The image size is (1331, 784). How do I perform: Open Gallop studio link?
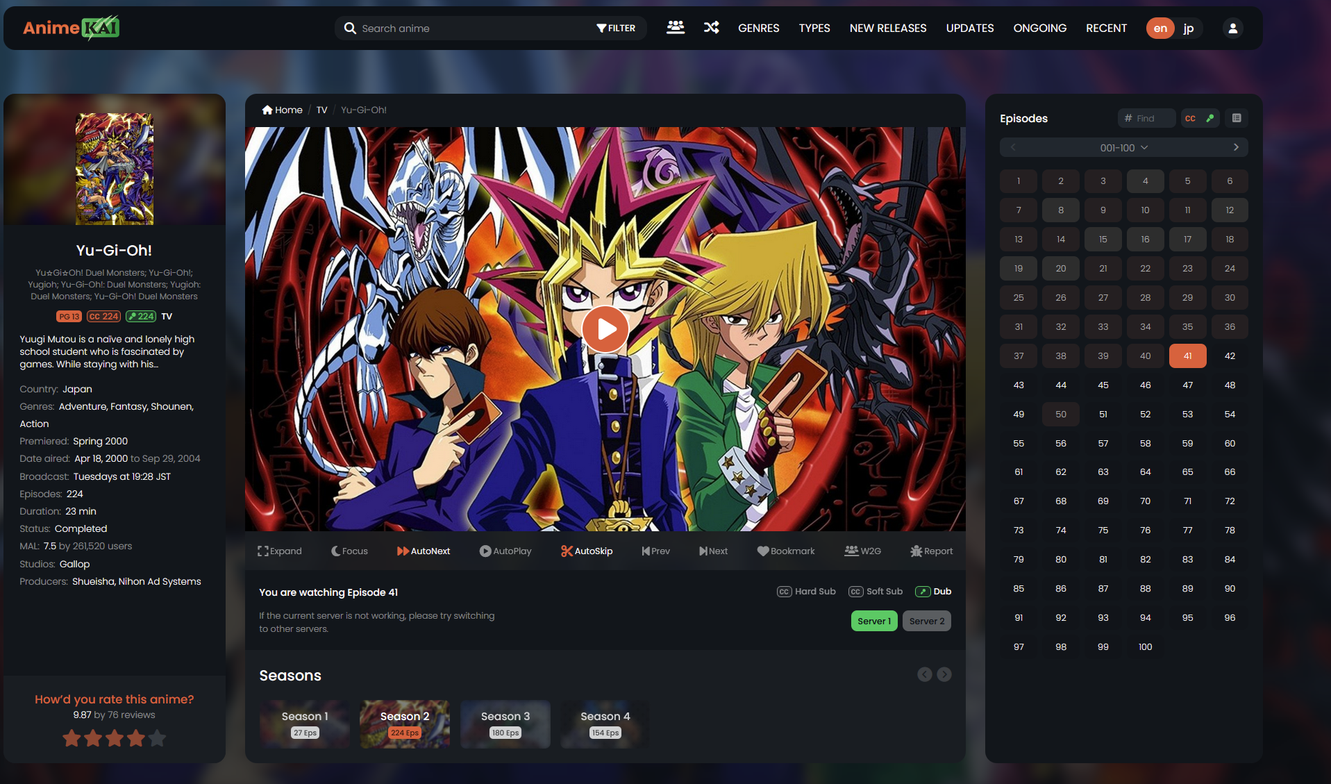(74, 564)
